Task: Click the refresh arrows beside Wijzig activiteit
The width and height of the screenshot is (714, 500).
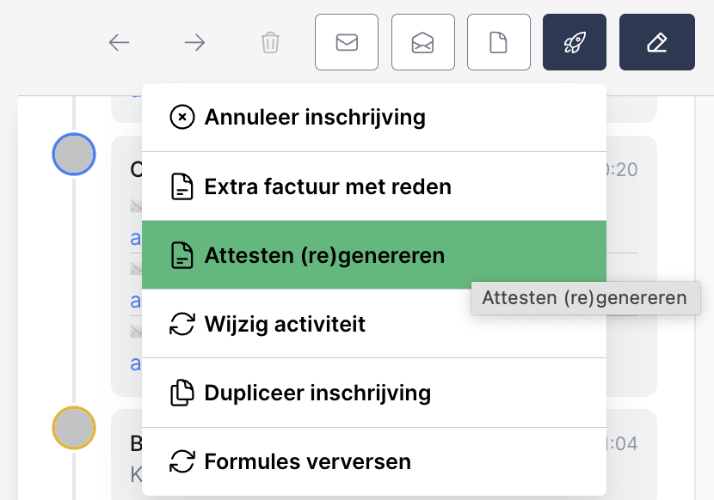Action: coord(182,324)
